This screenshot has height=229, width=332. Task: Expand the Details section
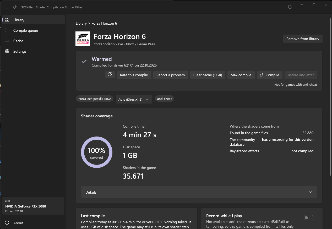[199, 192]
